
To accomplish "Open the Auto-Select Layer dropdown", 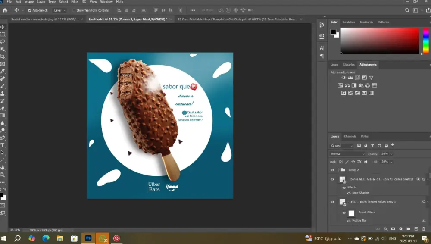I will [59, 10].
